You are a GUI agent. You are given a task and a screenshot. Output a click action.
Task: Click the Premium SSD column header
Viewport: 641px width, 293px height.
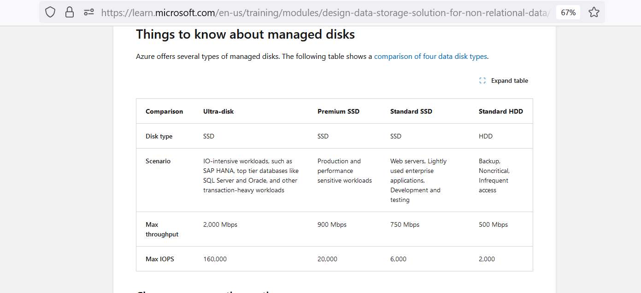click(x=338, y=111)
